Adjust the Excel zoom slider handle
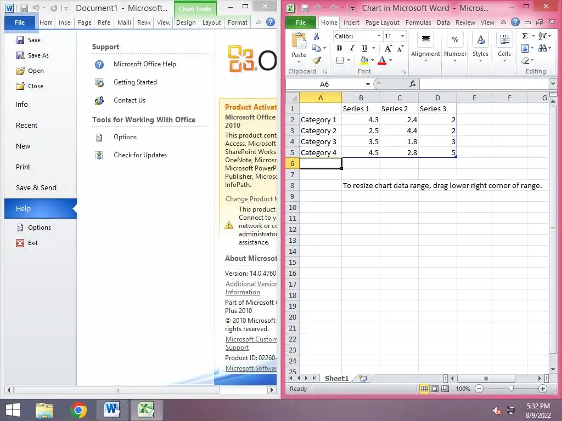The height and width of the screenshot is (421, 562). pyautogui.click(x=511, y=389)
